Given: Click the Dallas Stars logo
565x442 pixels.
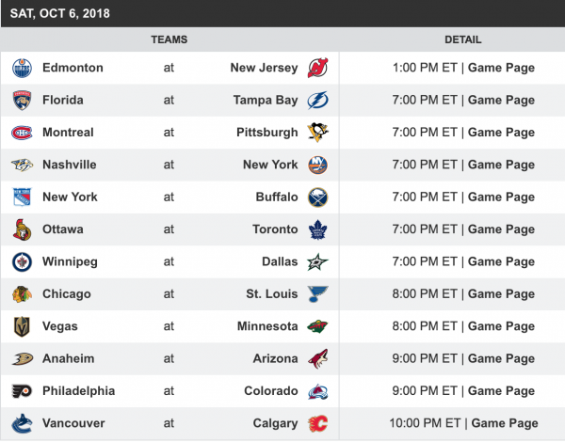Looking at the screenshot, I should pos(317,261).
